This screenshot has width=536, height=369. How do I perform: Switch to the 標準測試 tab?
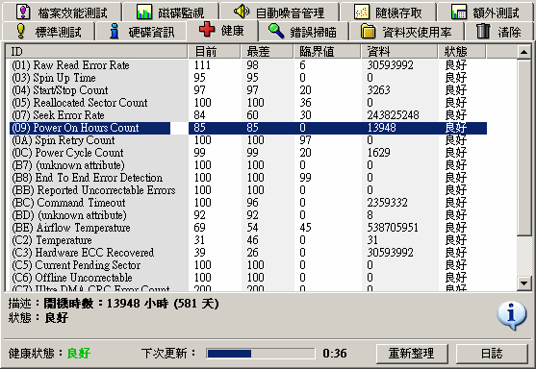pyautogui.click(x=48, y=32)
